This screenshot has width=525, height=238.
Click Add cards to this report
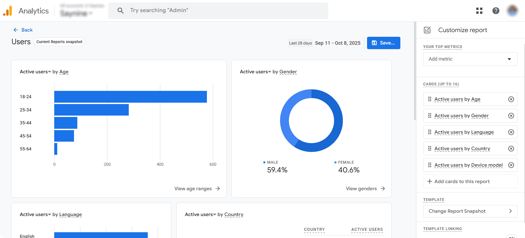click(470, 181)
